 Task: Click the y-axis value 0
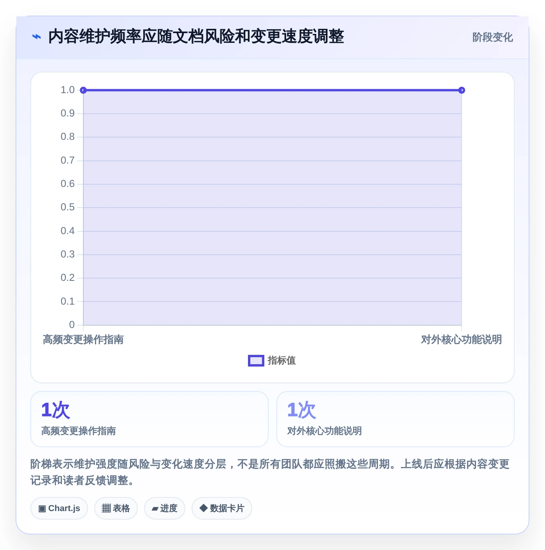click(72, 325)
